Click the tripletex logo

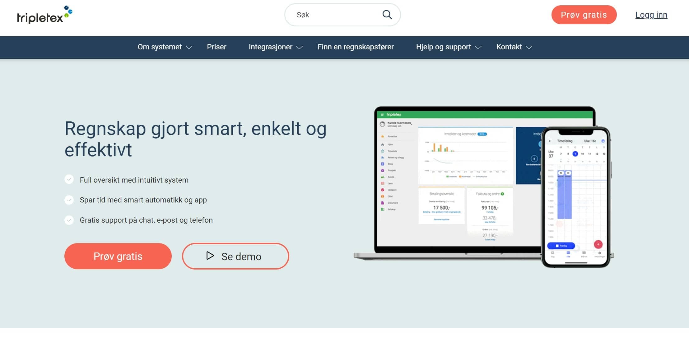point(45,15)
